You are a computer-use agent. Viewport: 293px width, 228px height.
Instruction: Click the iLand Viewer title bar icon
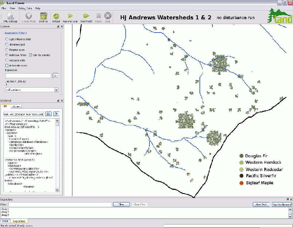coord(2,3)
